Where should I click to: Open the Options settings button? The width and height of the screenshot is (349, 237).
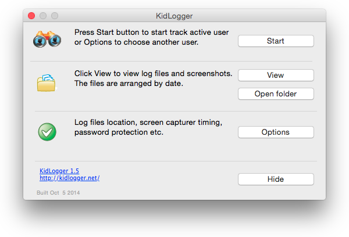276,132
